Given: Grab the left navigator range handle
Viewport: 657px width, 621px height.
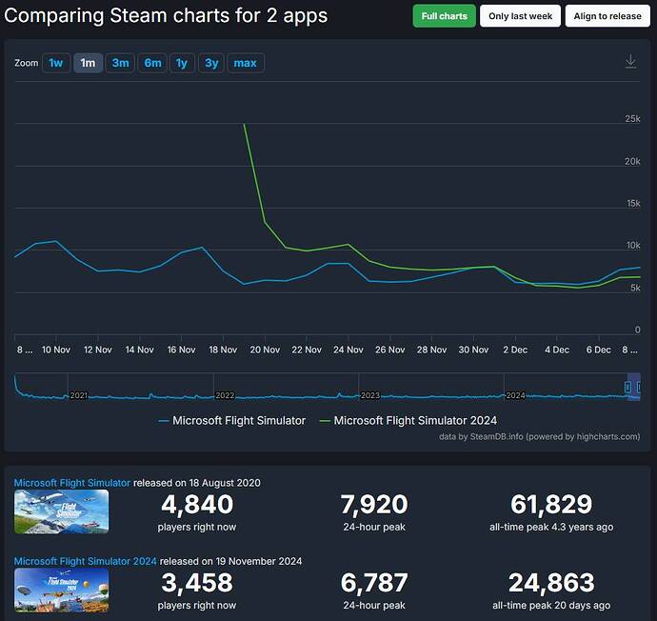Looking at the screenshot, I should click(x=627, y=388).
